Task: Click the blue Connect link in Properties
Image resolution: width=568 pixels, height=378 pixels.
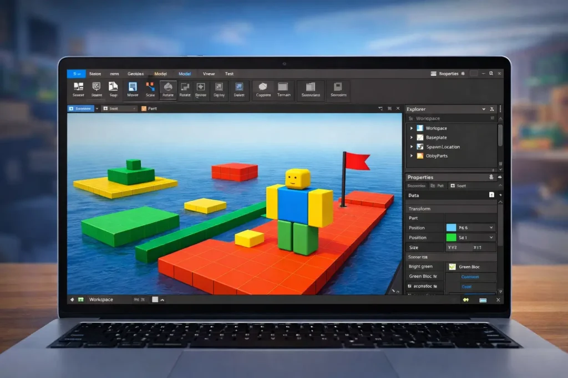Action: 470,277
